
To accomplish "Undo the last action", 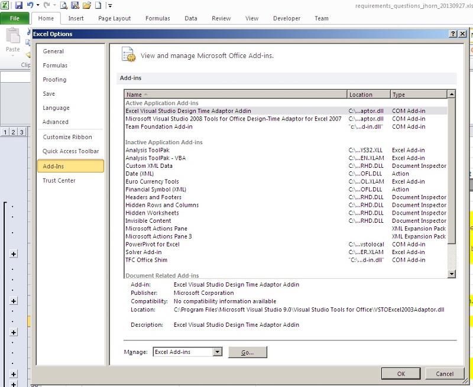I will pos(30,5).
